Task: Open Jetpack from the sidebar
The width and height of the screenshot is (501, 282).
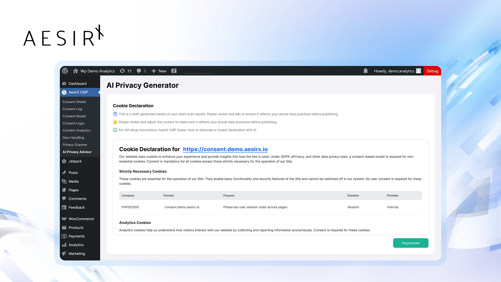Action: click(75, 161)
